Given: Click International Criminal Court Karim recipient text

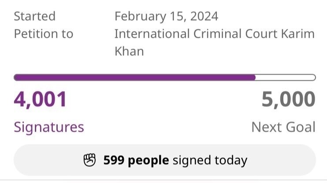Looking at the screenshot, I should [215, 34].
